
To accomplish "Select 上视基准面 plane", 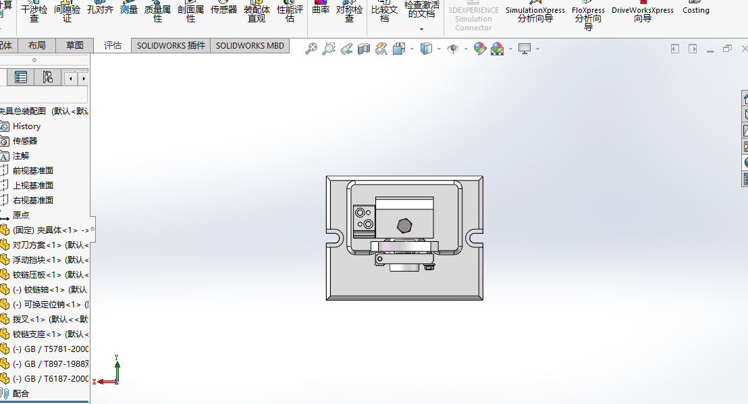I will click(x=32, y=185).
